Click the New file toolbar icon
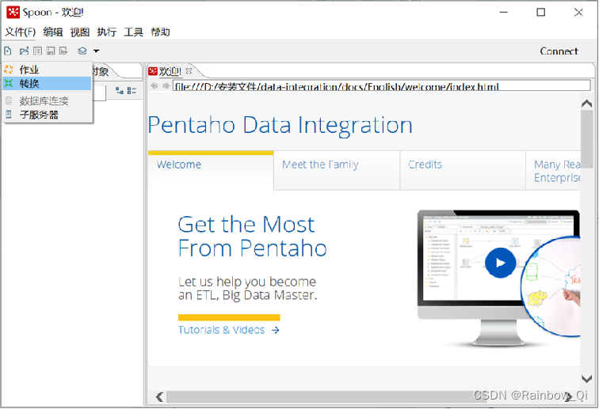 tap(8, 51)
